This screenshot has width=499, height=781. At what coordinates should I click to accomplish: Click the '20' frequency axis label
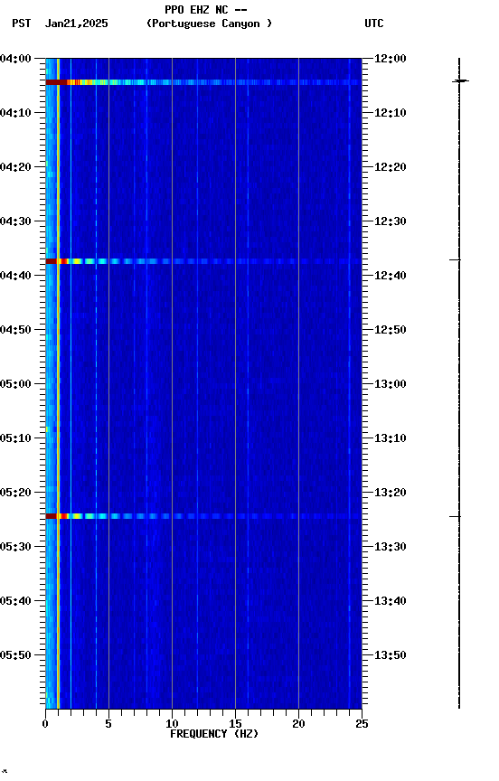[x=298, y=724]
